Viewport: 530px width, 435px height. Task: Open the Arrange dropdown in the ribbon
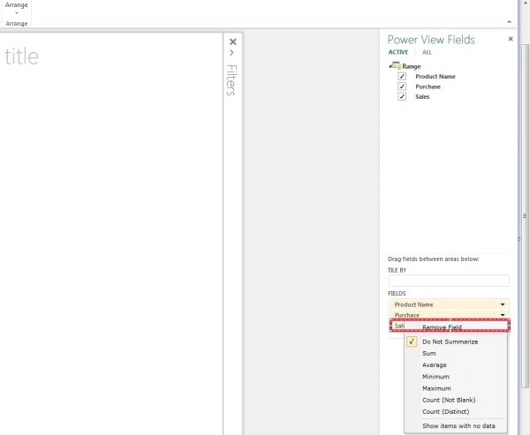pos(16,9)
